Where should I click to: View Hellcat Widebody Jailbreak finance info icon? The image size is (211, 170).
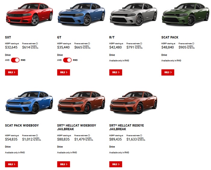point(89,135)
